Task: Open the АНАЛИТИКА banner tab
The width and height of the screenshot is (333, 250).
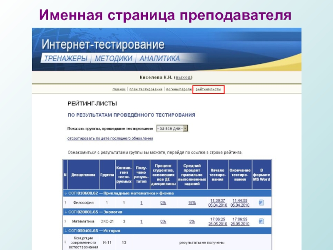Action: click(x=159, y=58)
